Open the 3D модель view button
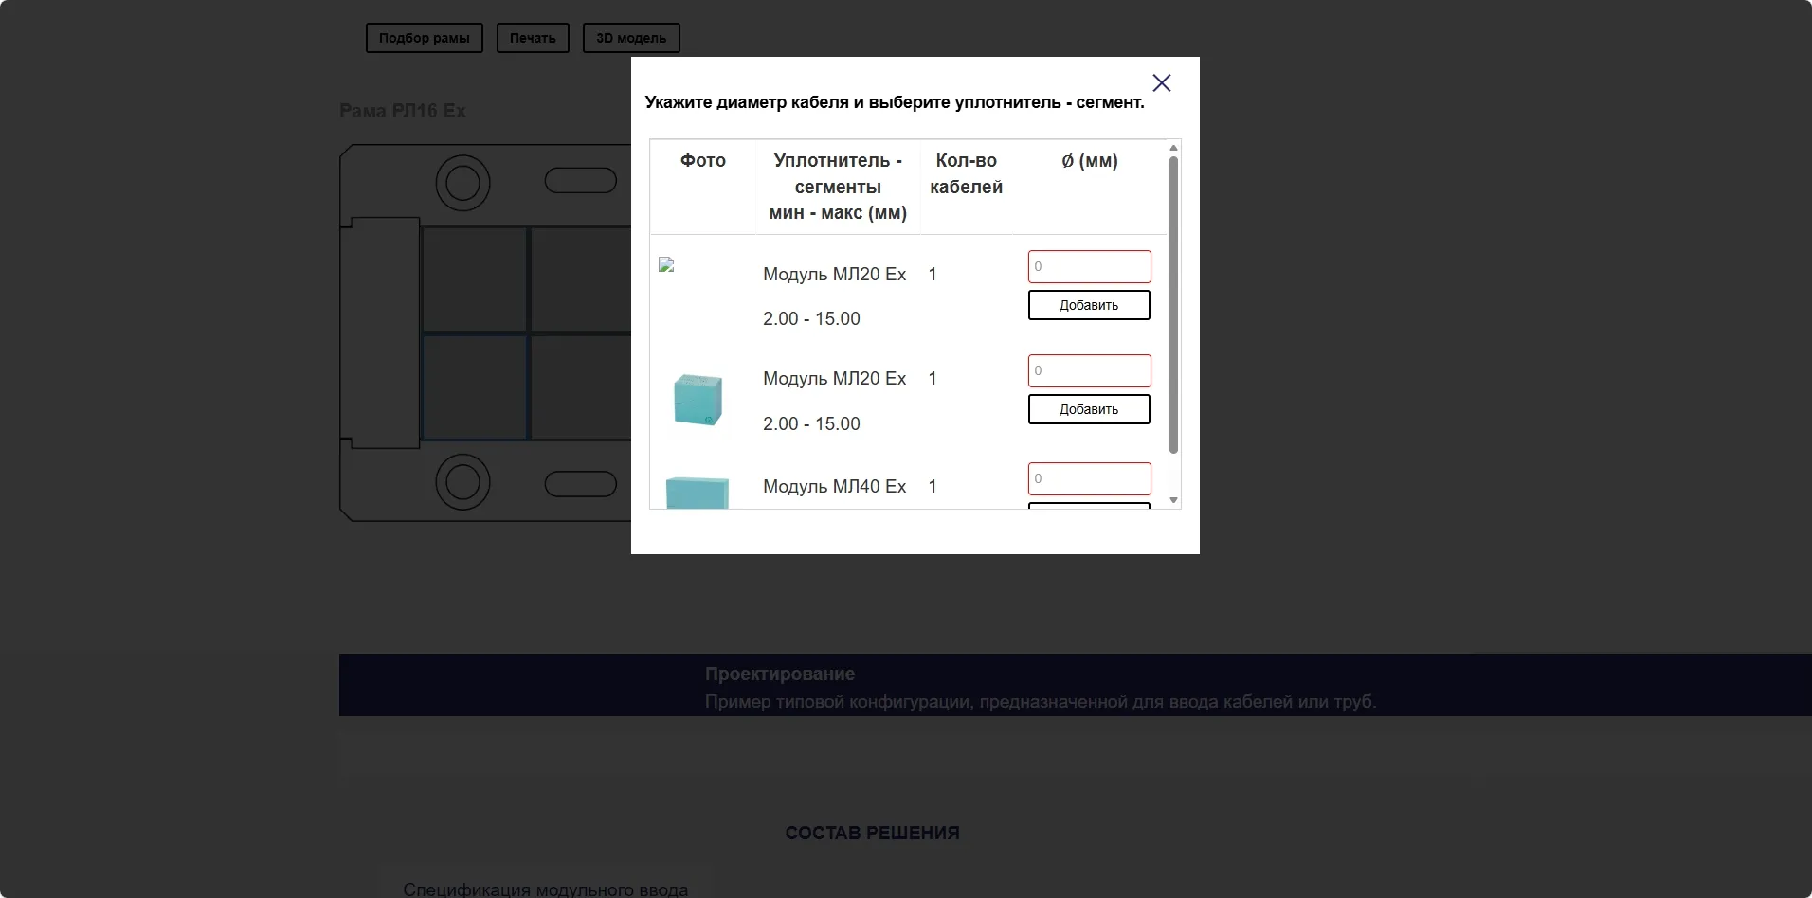 click(631, 38)
